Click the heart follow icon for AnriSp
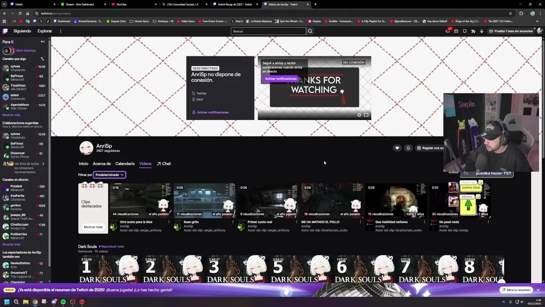545x307 pixels. point(397,148)
